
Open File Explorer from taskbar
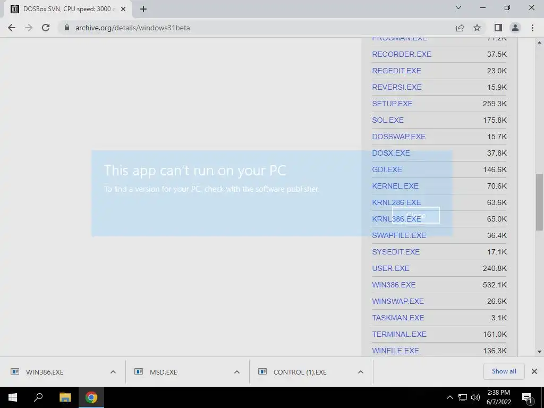[x=65, y=397]
